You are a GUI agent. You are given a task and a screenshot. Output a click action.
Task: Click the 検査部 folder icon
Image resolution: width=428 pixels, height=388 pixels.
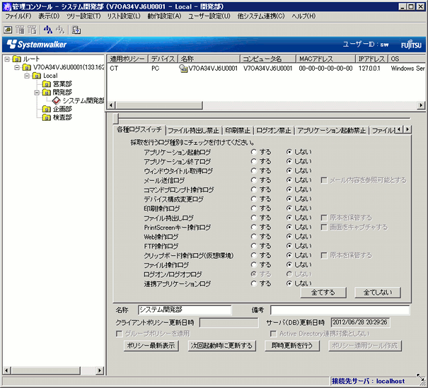pos(47,117)
